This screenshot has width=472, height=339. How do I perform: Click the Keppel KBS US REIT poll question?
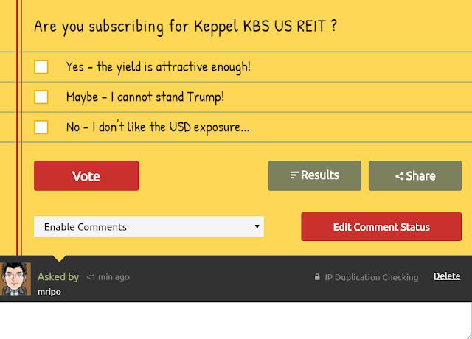(186, 27)
